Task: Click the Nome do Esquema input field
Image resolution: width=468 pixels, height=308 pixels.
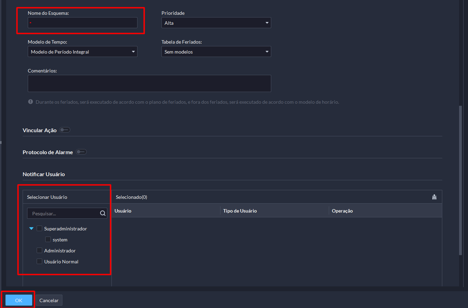Action: point(83,23)
